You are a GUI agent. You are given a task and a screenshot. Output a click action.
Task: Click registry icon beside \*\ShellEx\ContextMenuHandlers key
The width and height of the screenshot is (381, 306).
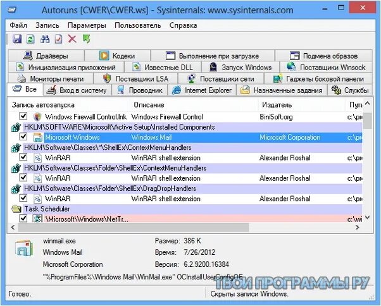pyautogui.click(x=16, y=147)
